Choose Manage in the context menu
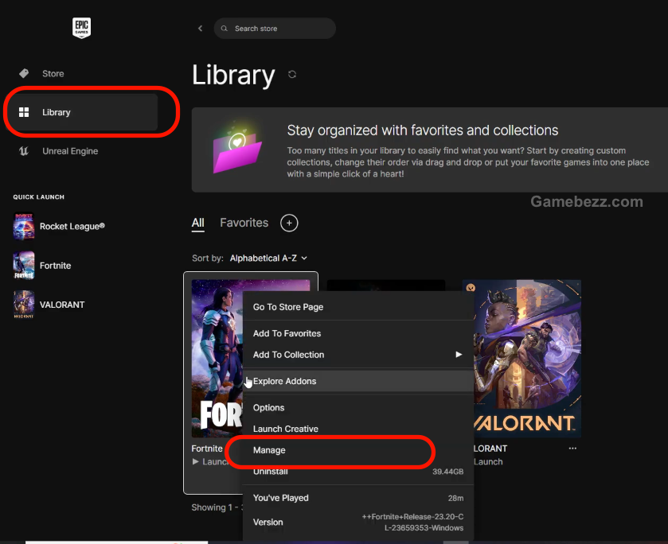This screenshot has width=668, height=544. pos(358,450)
